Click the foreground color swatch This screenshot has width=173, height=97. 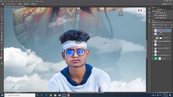click(x=1, y=58)
